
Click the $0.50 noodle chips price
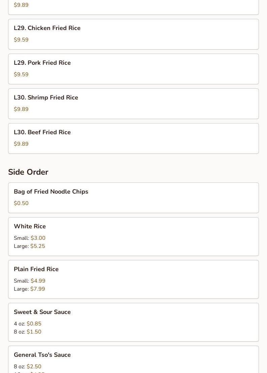click(x=21, y=203)
